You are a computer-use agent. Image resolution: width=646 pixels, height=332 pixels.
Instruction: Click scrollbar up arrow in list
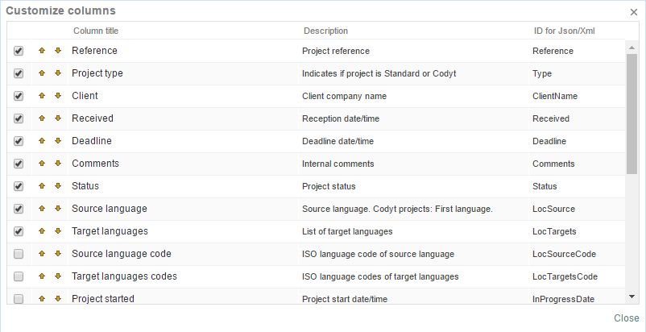[x=632, y=46]
